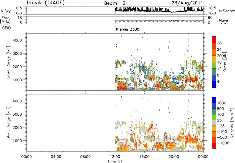Click the Nave legend label
The height and width of the screenshot is (163, 235).
point(223,20)
